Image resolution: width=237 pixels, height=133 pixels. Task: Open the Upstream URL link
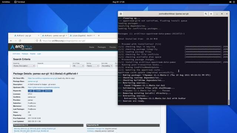pos(44,87)
